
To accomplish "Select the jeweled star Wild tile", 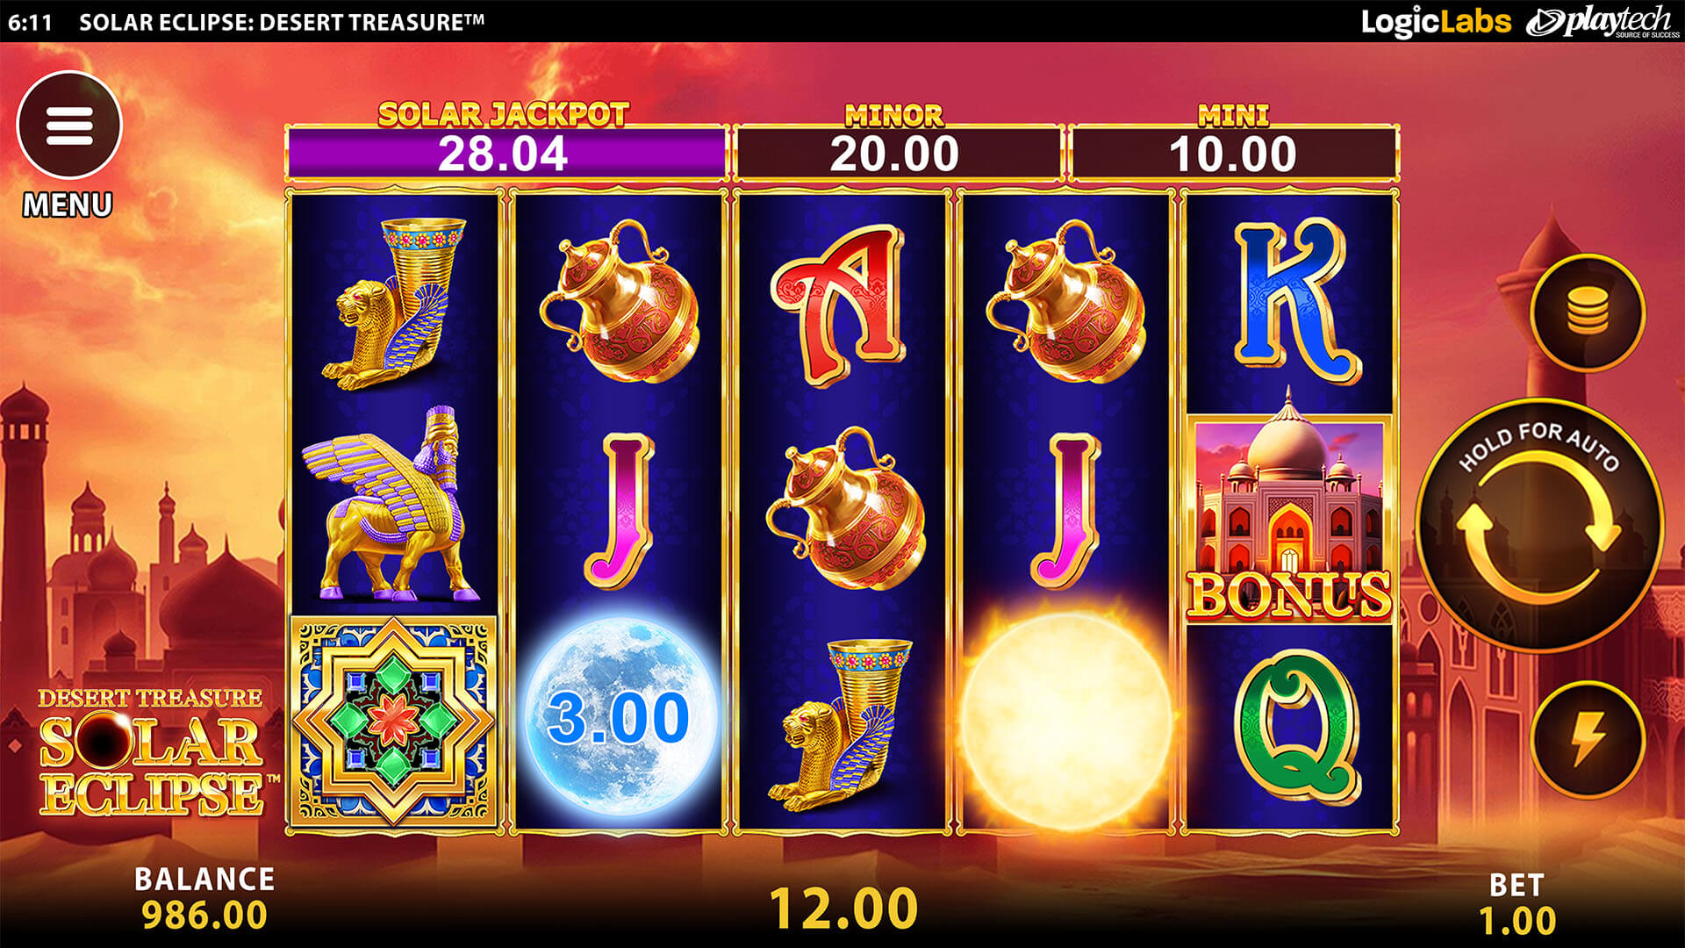I will [393, 721].
